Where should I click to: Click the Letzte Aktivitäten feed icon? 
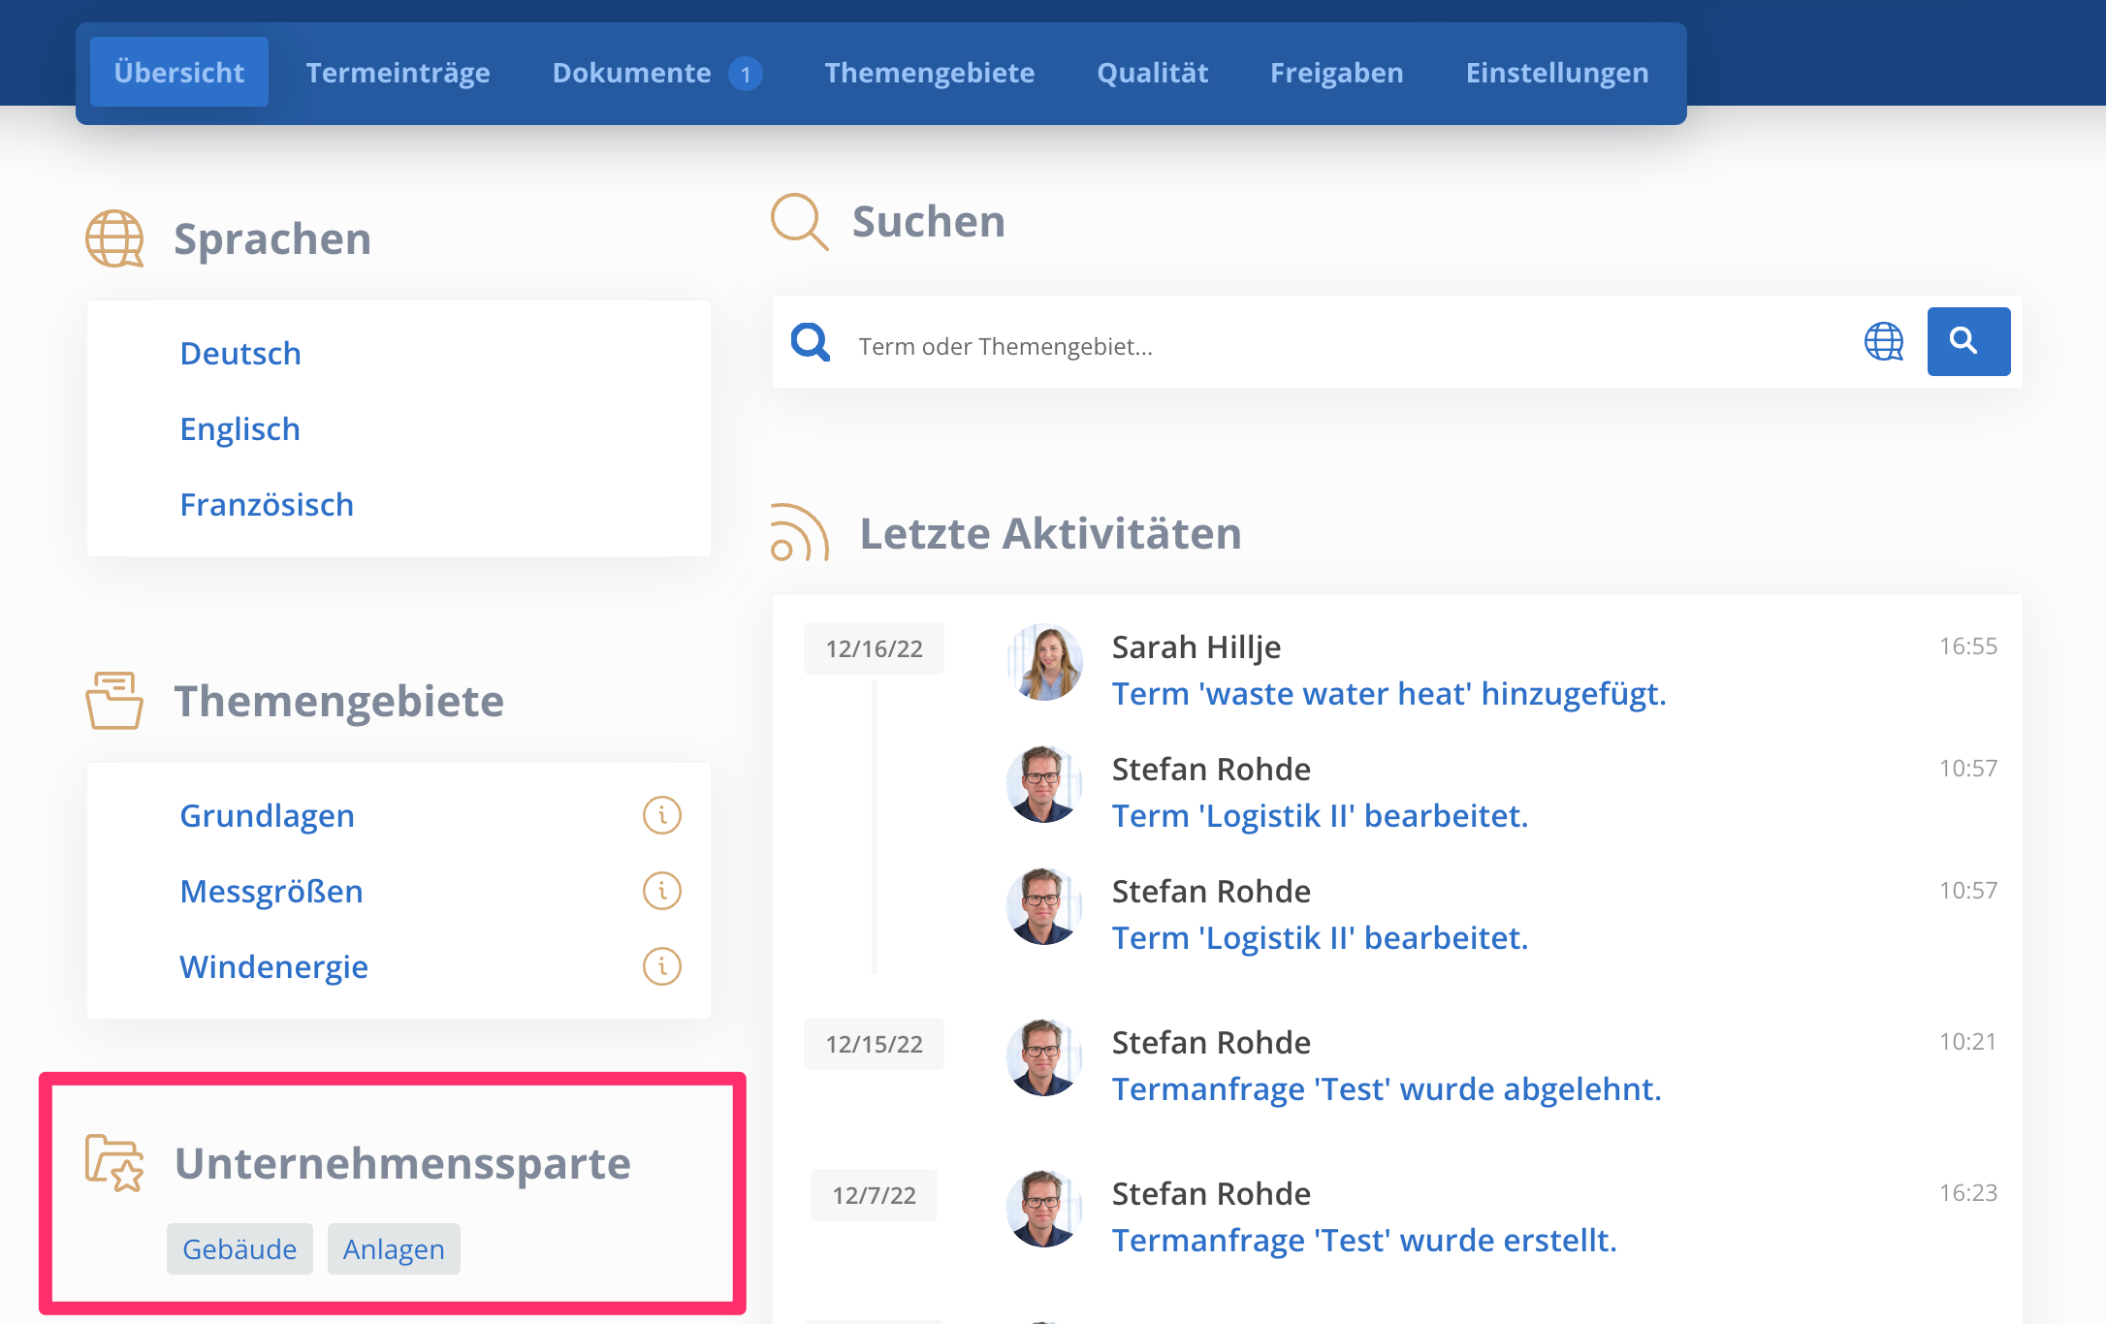[x=800, y=532]
